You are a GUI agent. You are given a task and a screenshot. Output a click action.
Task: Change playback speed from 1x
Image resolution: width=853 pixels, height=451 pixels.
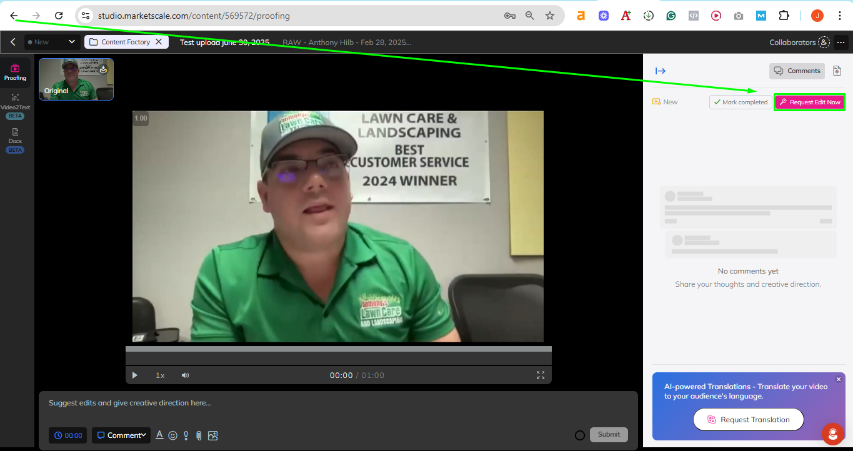pos(160,375)
